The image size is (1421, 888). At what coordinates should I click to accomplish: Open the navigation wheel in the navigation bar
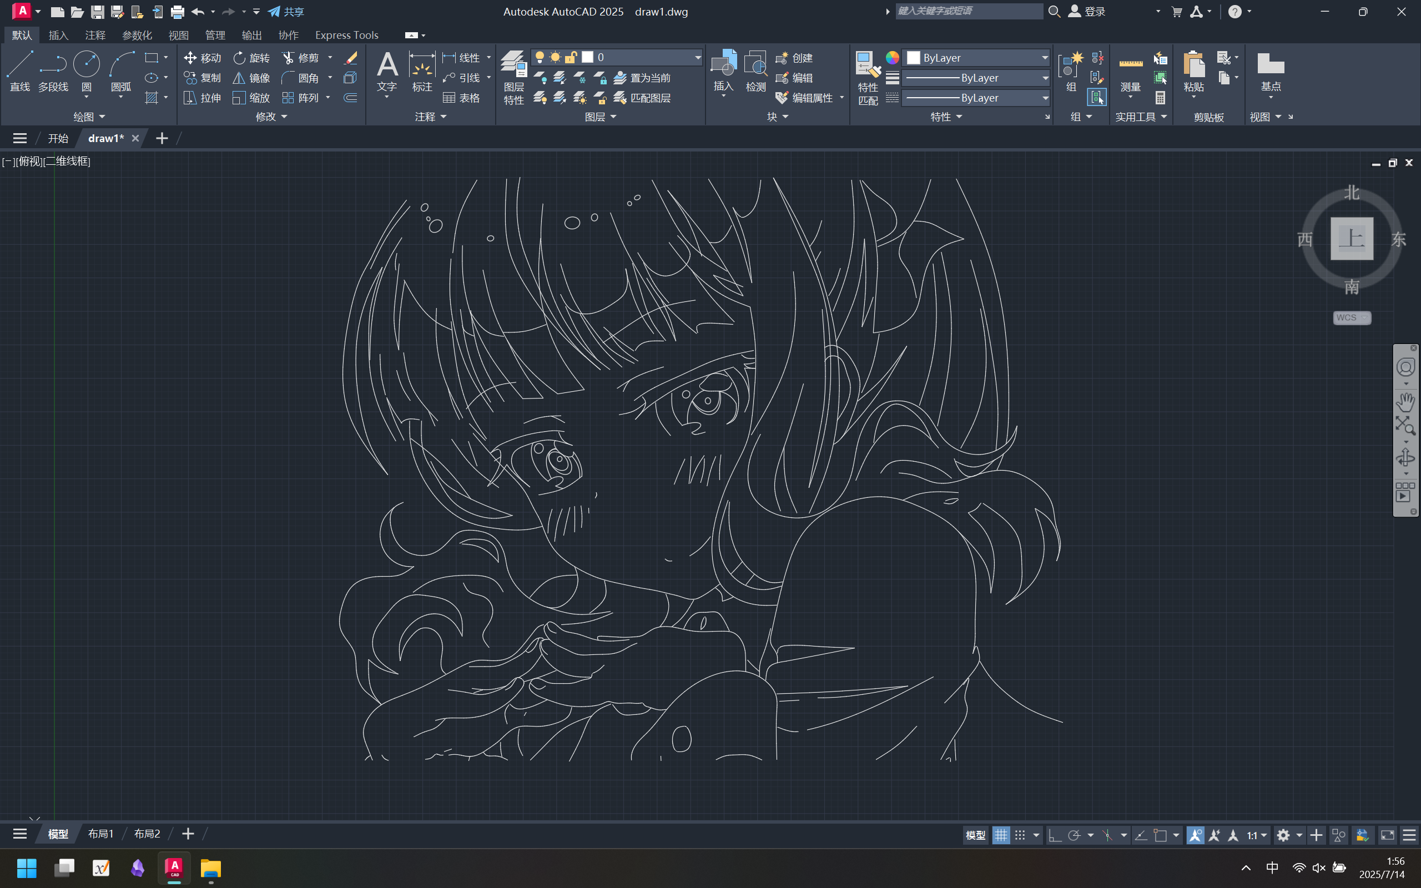(x=1405, y=367)
